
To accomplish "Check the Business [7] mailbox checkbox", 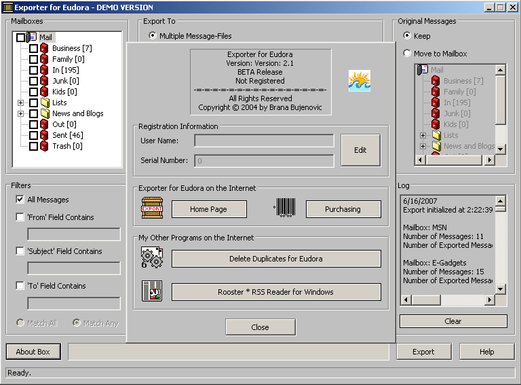I will point(33,48).
